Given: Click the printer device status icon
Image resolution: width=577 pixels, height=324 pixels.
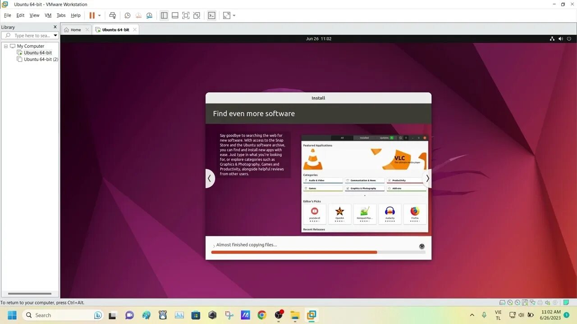Looking at the screenshot, I should 540,303.
